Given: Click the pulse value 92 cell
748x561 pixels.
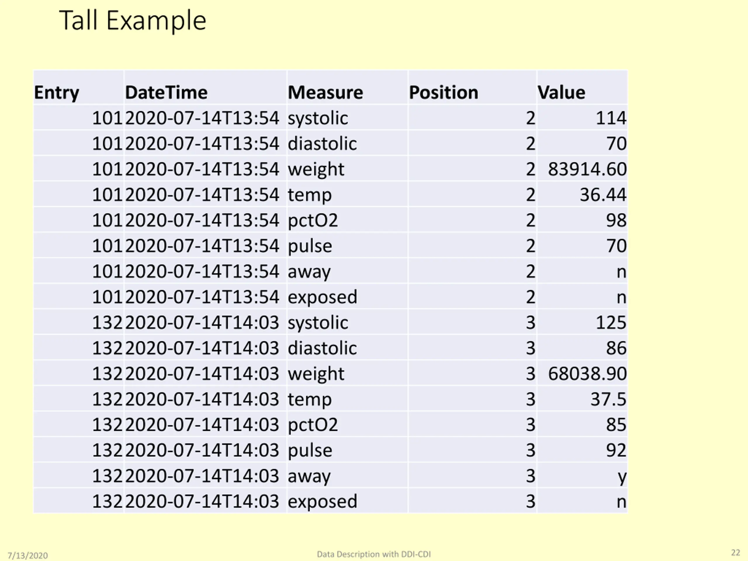Looking at the screenshot, I should 582,450.
